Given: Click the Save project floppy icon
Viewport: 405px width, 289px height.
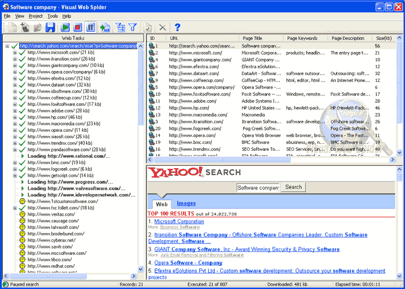Looking at the screenshot, I should 50,27.
